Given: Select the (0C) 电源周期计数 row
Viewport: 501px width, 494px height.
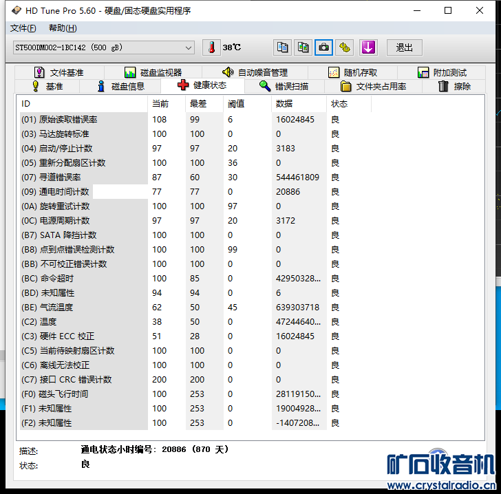Looking at the screenshot, I should pyautogui.click(x=195, y=220).
